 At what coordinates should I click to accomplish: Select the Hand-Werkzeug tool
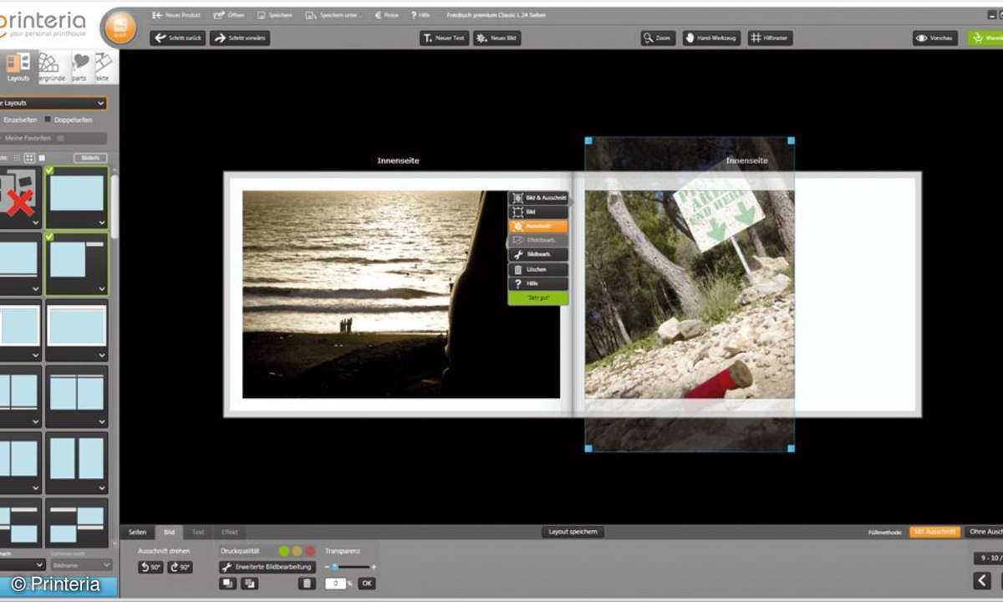pyautogui.click(x=711, y=38)
